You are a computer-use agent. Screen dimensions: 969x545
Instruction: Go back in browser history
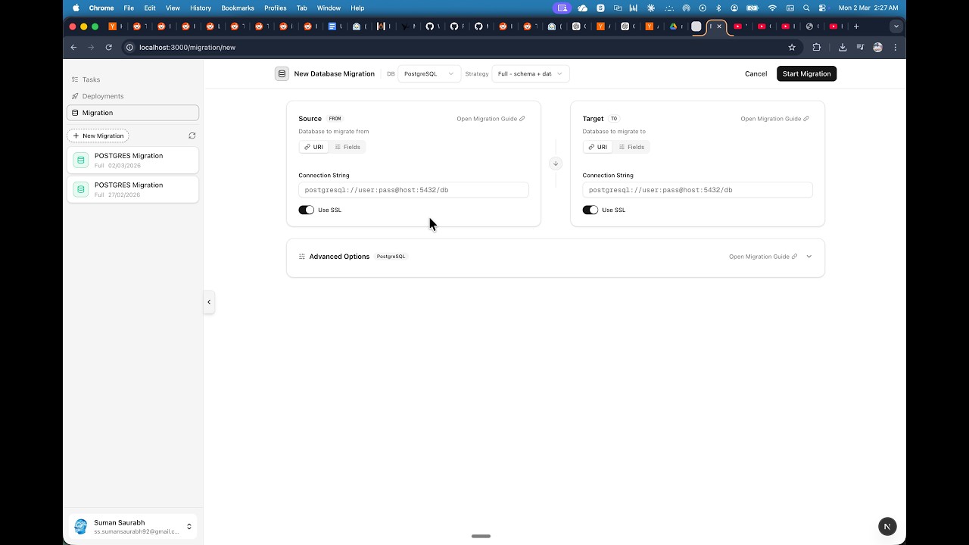[x=73, y=47]
